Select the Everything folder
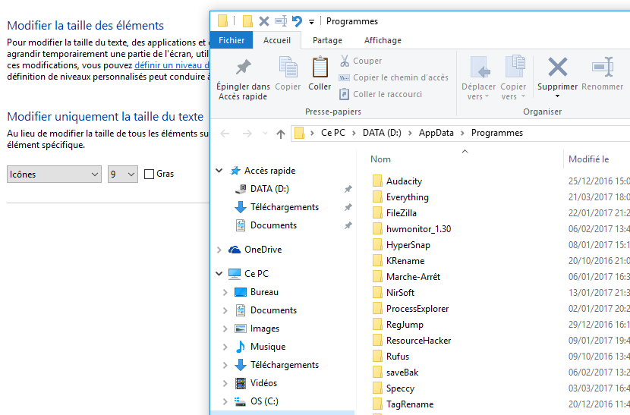This screenshot has width=630, height=415. tap(408, 197)
